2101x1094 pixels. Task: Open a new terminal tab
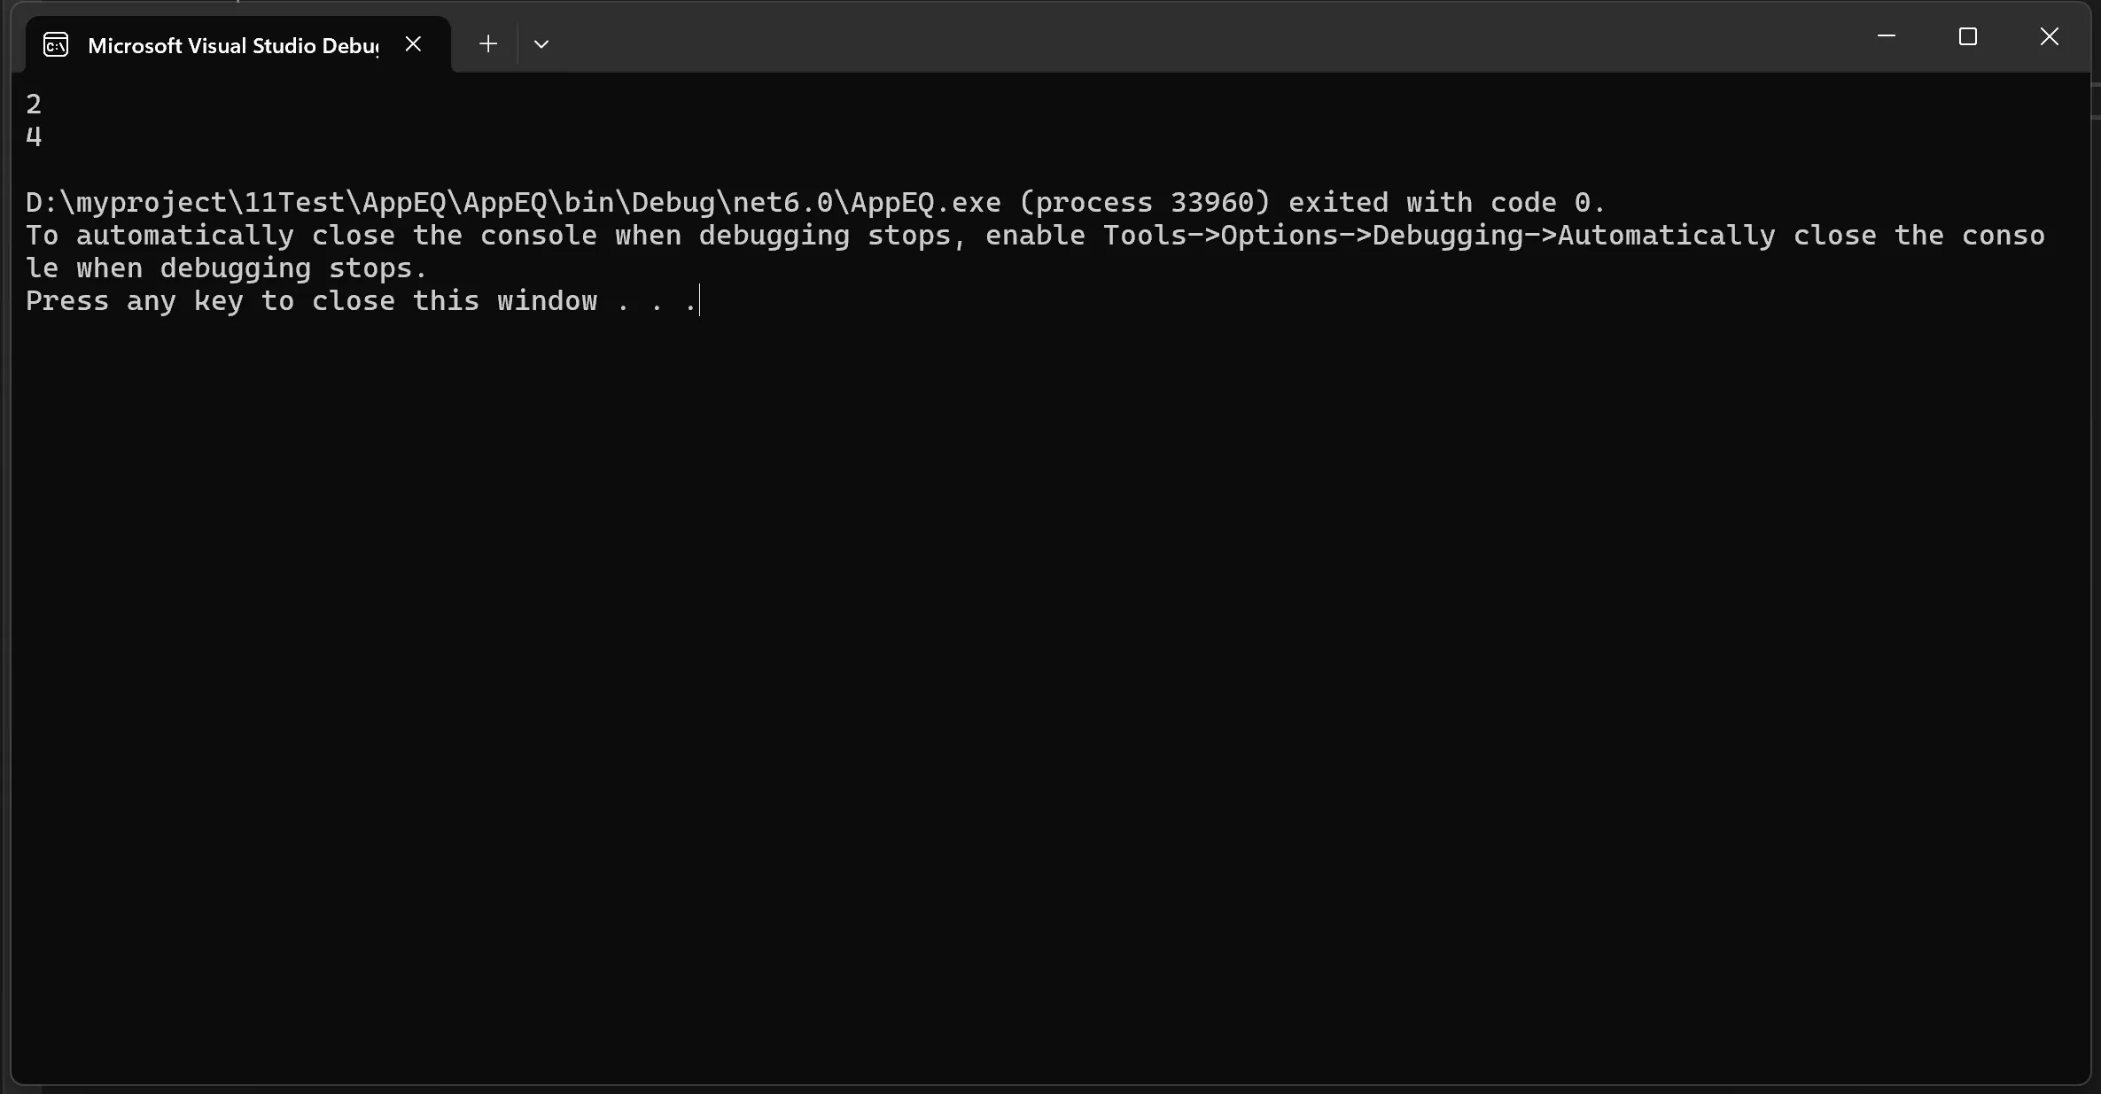487,44
